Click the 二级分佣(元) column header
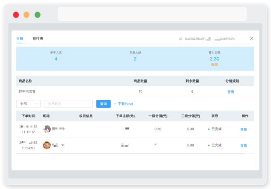The height and width of the screenshot is (189, 271). pos(191,116)
